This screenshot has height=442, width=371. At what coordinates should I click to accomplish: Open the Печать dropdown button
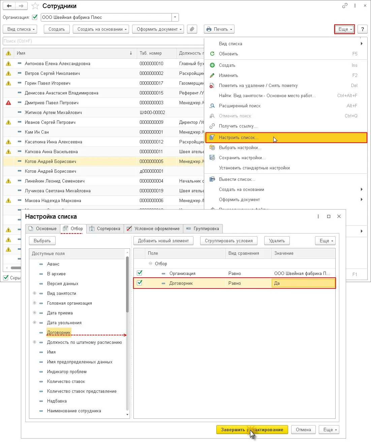pyautogui.click(x=219, y=29)
